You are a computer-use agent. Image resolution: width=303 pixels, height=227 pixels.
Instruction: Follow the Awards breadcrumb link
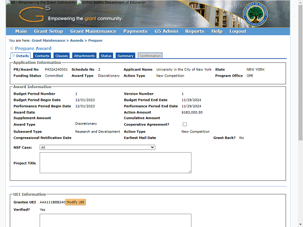click(x=77, y=41)
